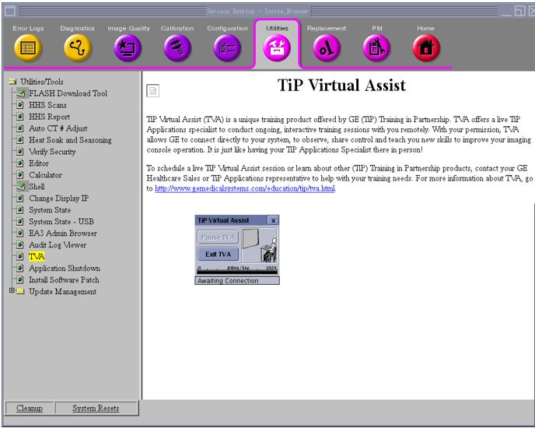Open the PM maintenance icon
The width and height of the screenshot is (535, 428).
(376, 48)
